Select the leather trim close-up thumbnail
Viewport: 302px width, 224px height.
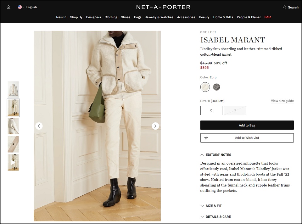pyautogui.click(x=13, y=144)
